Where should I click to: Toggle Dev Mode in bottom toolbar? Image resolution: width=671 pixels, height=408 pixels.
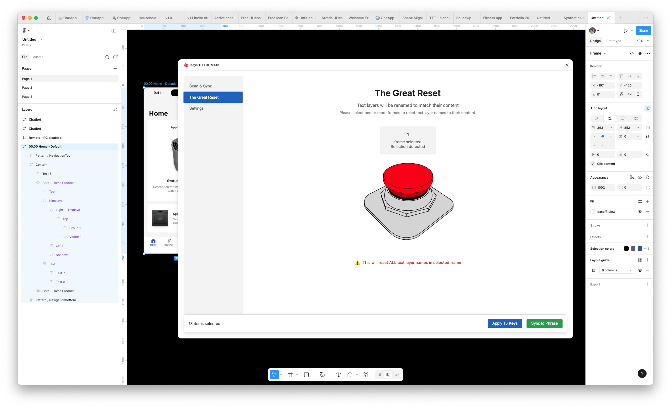397,374
